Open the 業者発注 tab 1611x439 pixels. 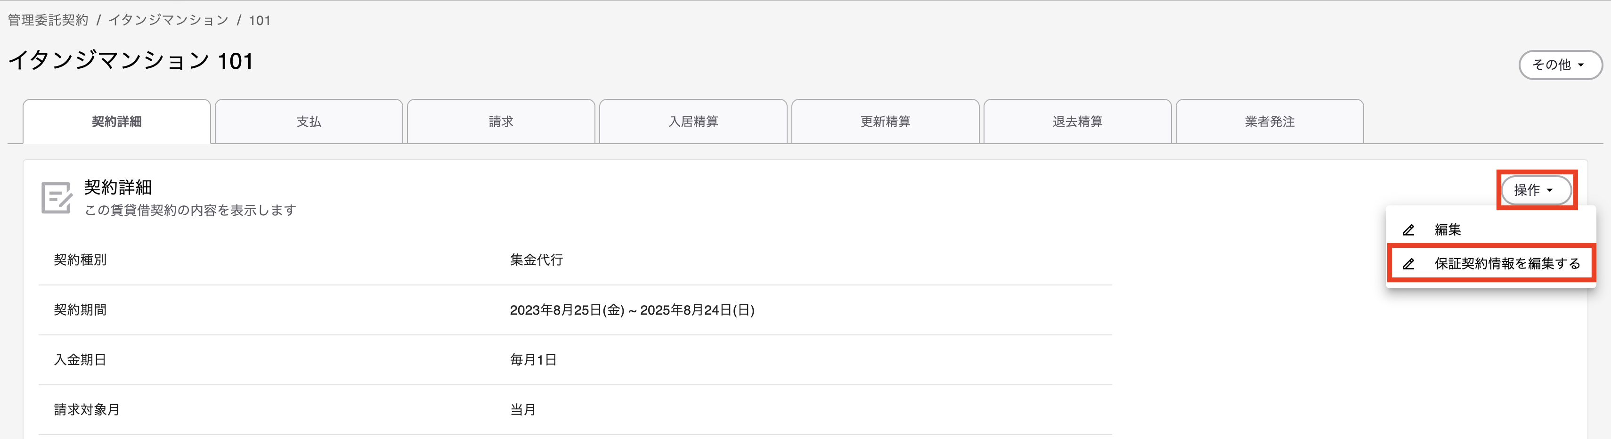coord(1269,122)
